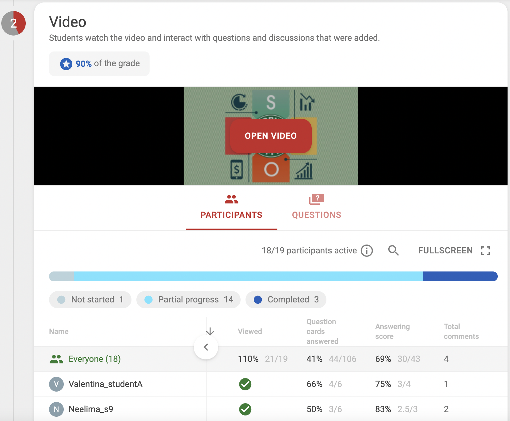
Task: Sort by Question cards answered column
Action: point(322,332)
